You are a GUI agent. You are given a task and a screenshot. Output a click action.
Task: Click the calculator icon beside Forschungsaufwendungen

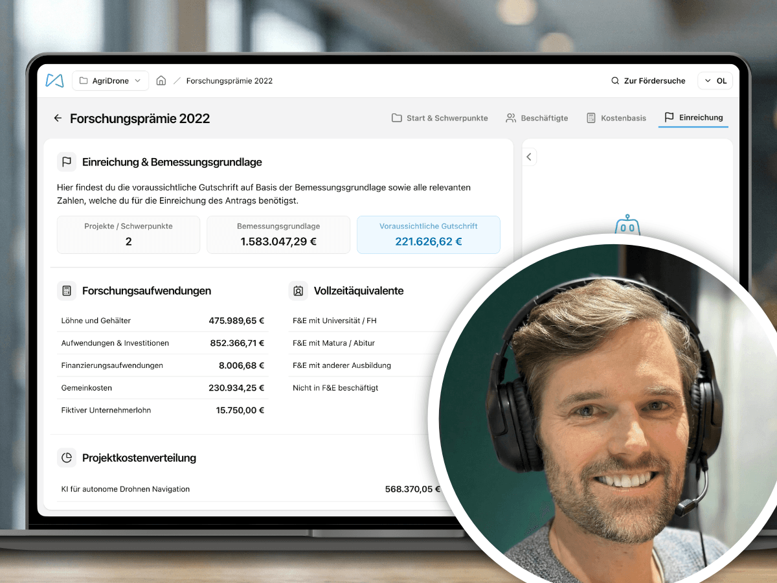coord(67,291)
